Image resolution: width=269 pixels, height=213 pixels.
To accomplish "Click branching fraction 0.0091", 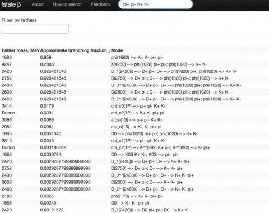I will [47, 113].
